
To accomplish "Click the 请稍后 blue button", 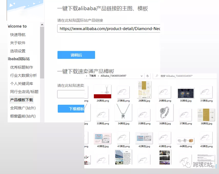I will (x=76, y=55).
